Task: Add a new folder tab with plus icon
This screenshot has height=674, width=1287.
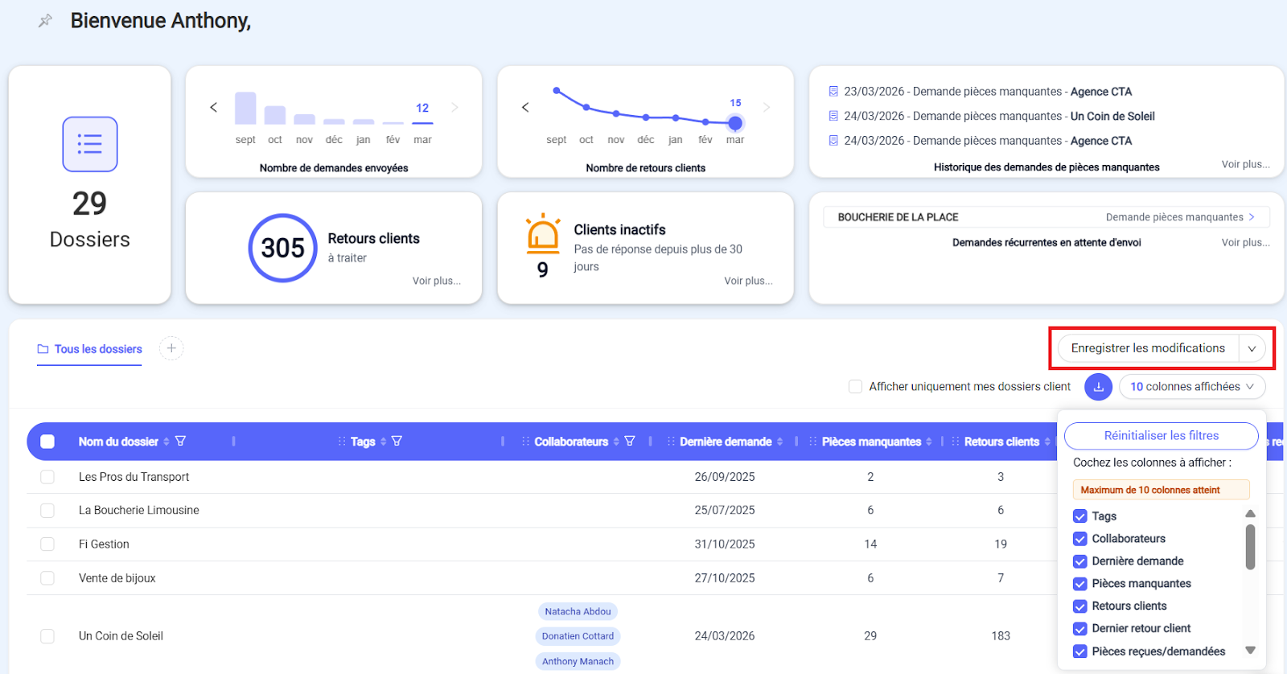Action: point(171,348)
